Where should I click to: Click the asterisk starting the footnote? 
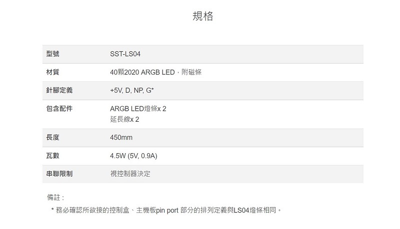(x=52, y=210)
